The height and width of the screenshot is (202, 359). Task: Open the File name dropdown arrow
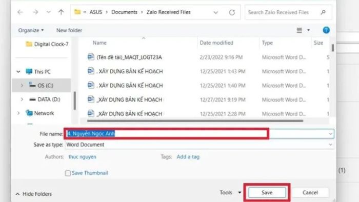(x=330, y=134)
